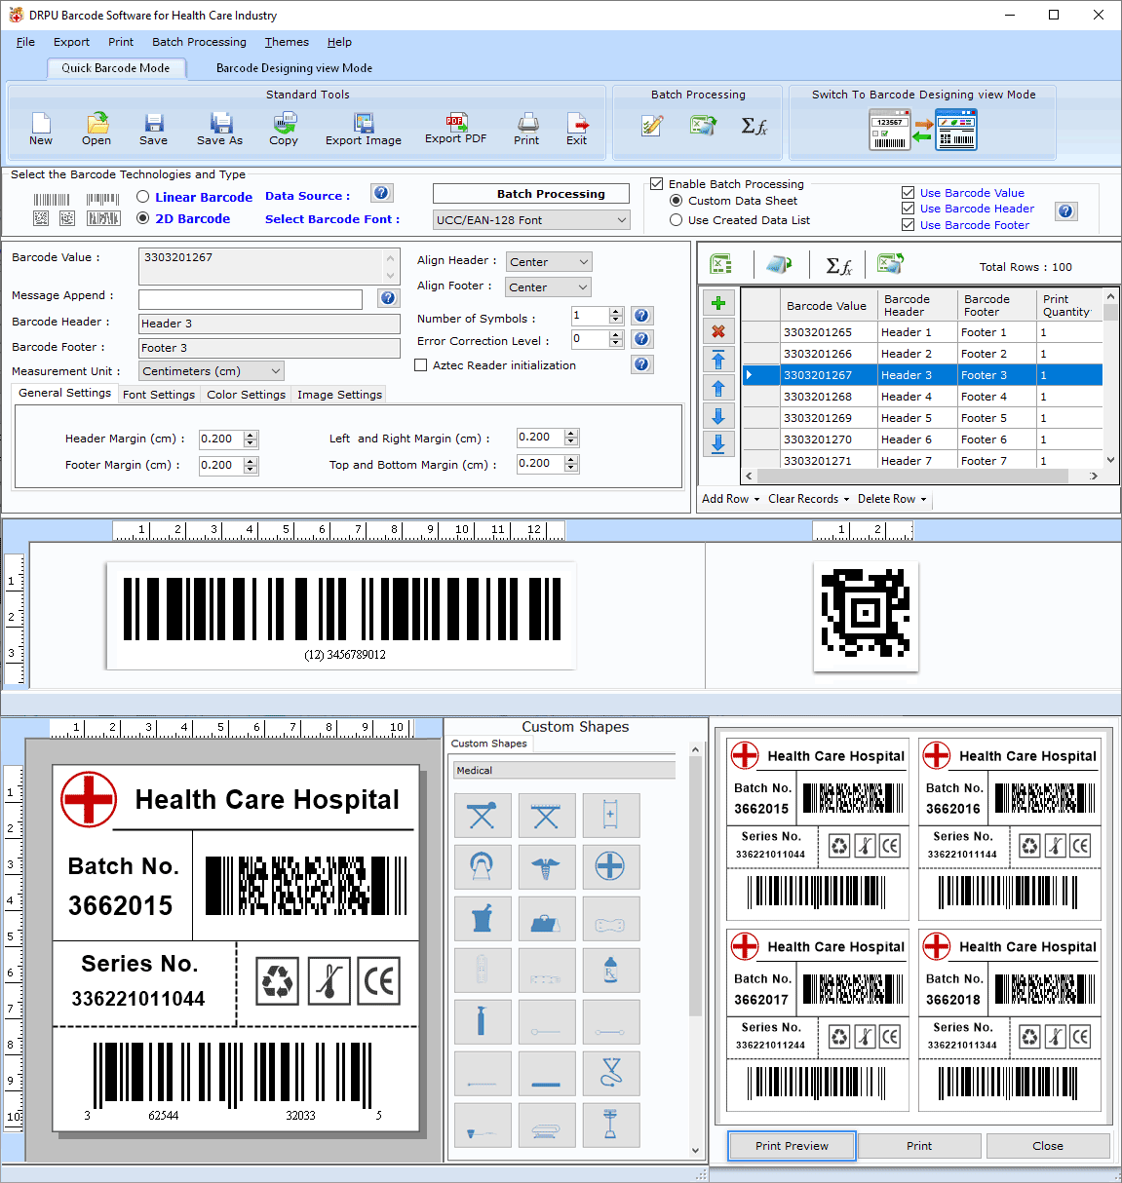This screenshot has height=1183, width=1122.
Task: Click the Sigma fx formula icon in Batch Processing
Action: pyautogui.click(x=754, y=126)
